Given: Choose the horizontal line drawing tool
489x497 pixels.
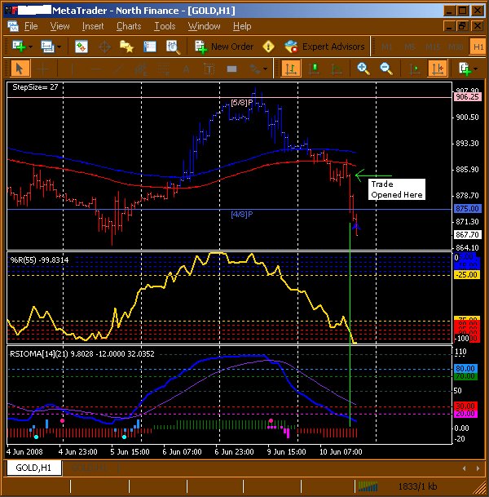Looking at the screenshot, I should 95,69.
